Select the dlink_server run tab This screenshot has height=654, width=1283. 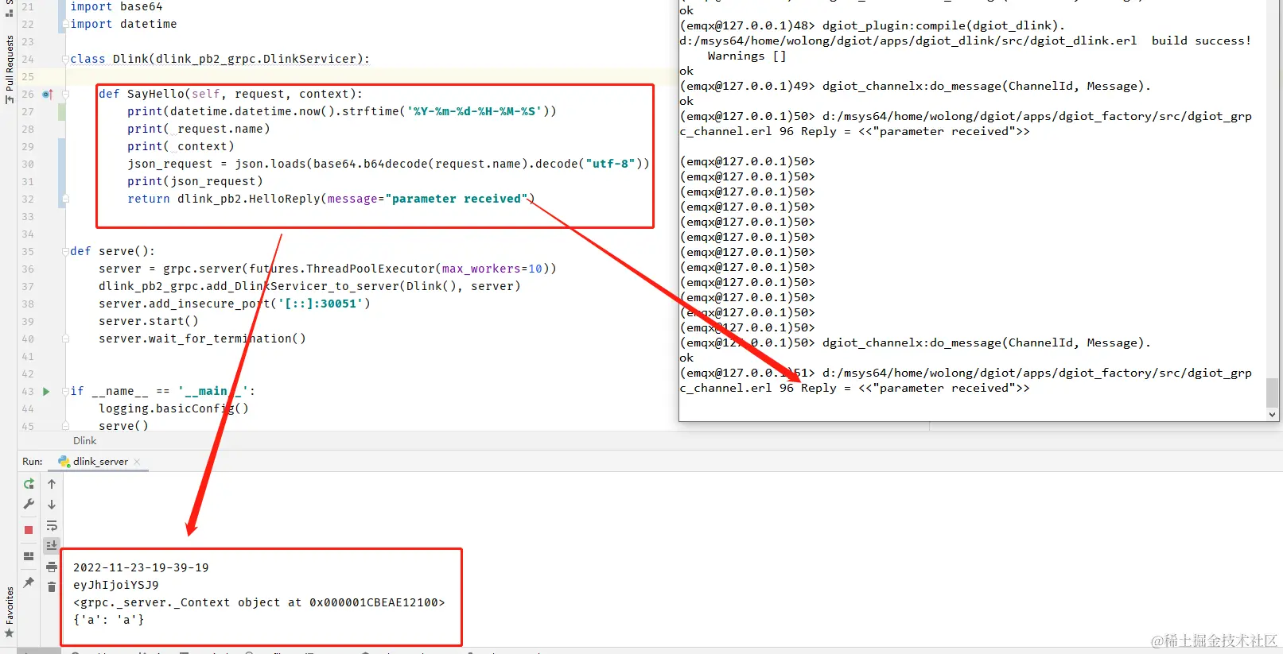coord(100,462)
